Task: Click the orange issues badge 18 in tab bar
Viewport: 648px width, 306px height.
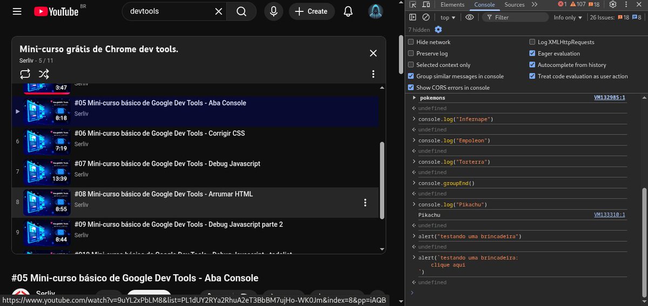Action: 594,4
